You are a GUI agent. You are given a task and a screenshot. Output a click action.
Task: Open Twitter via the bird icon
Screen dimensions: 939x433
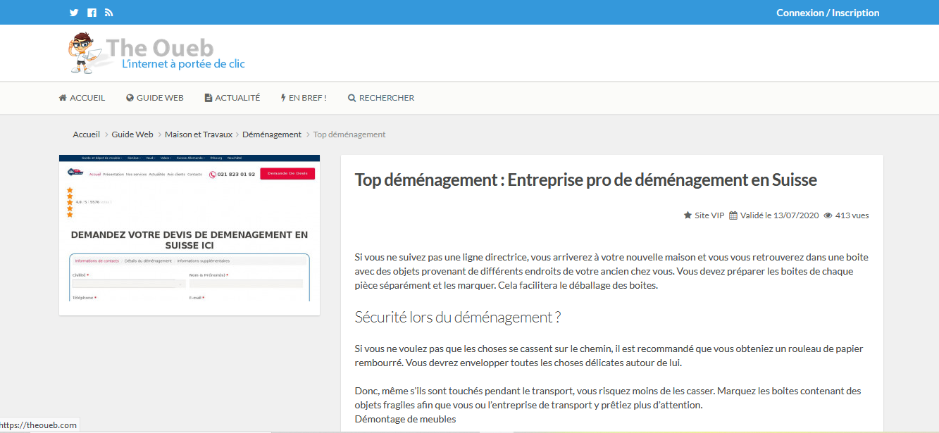click(73, 12)
